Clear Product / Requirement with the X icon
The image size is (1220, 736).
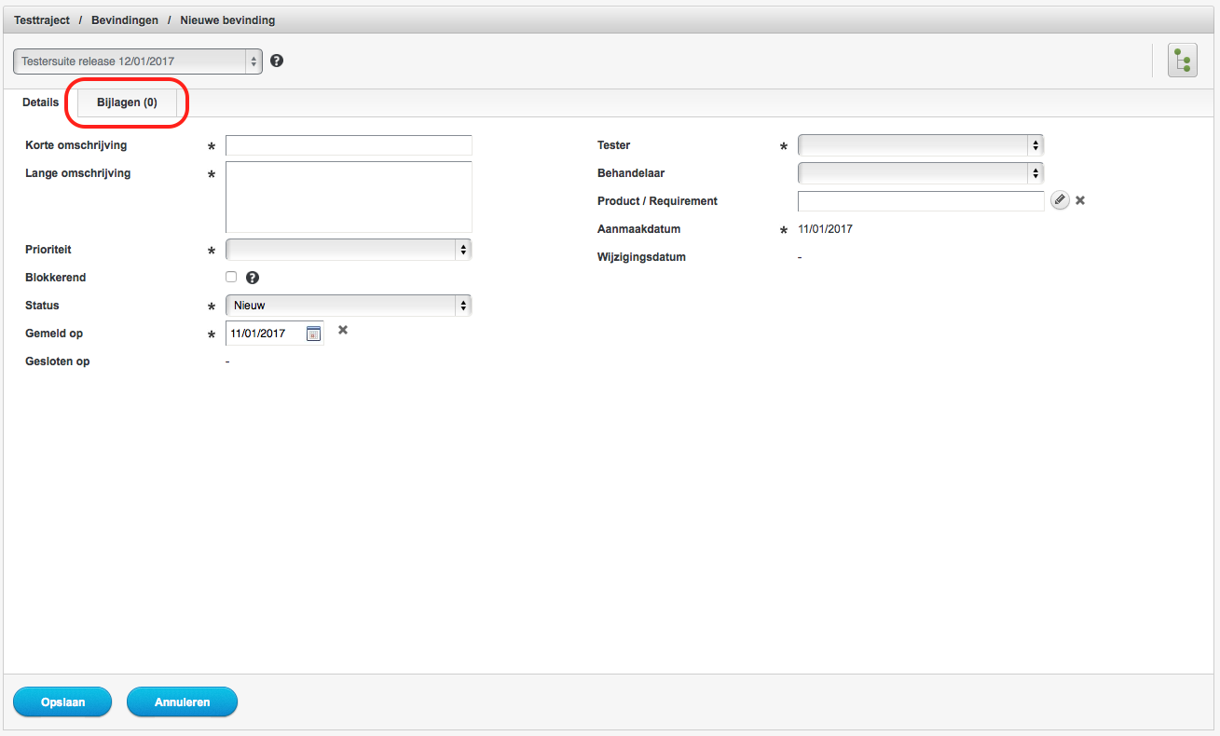[x=1080, y=200]
